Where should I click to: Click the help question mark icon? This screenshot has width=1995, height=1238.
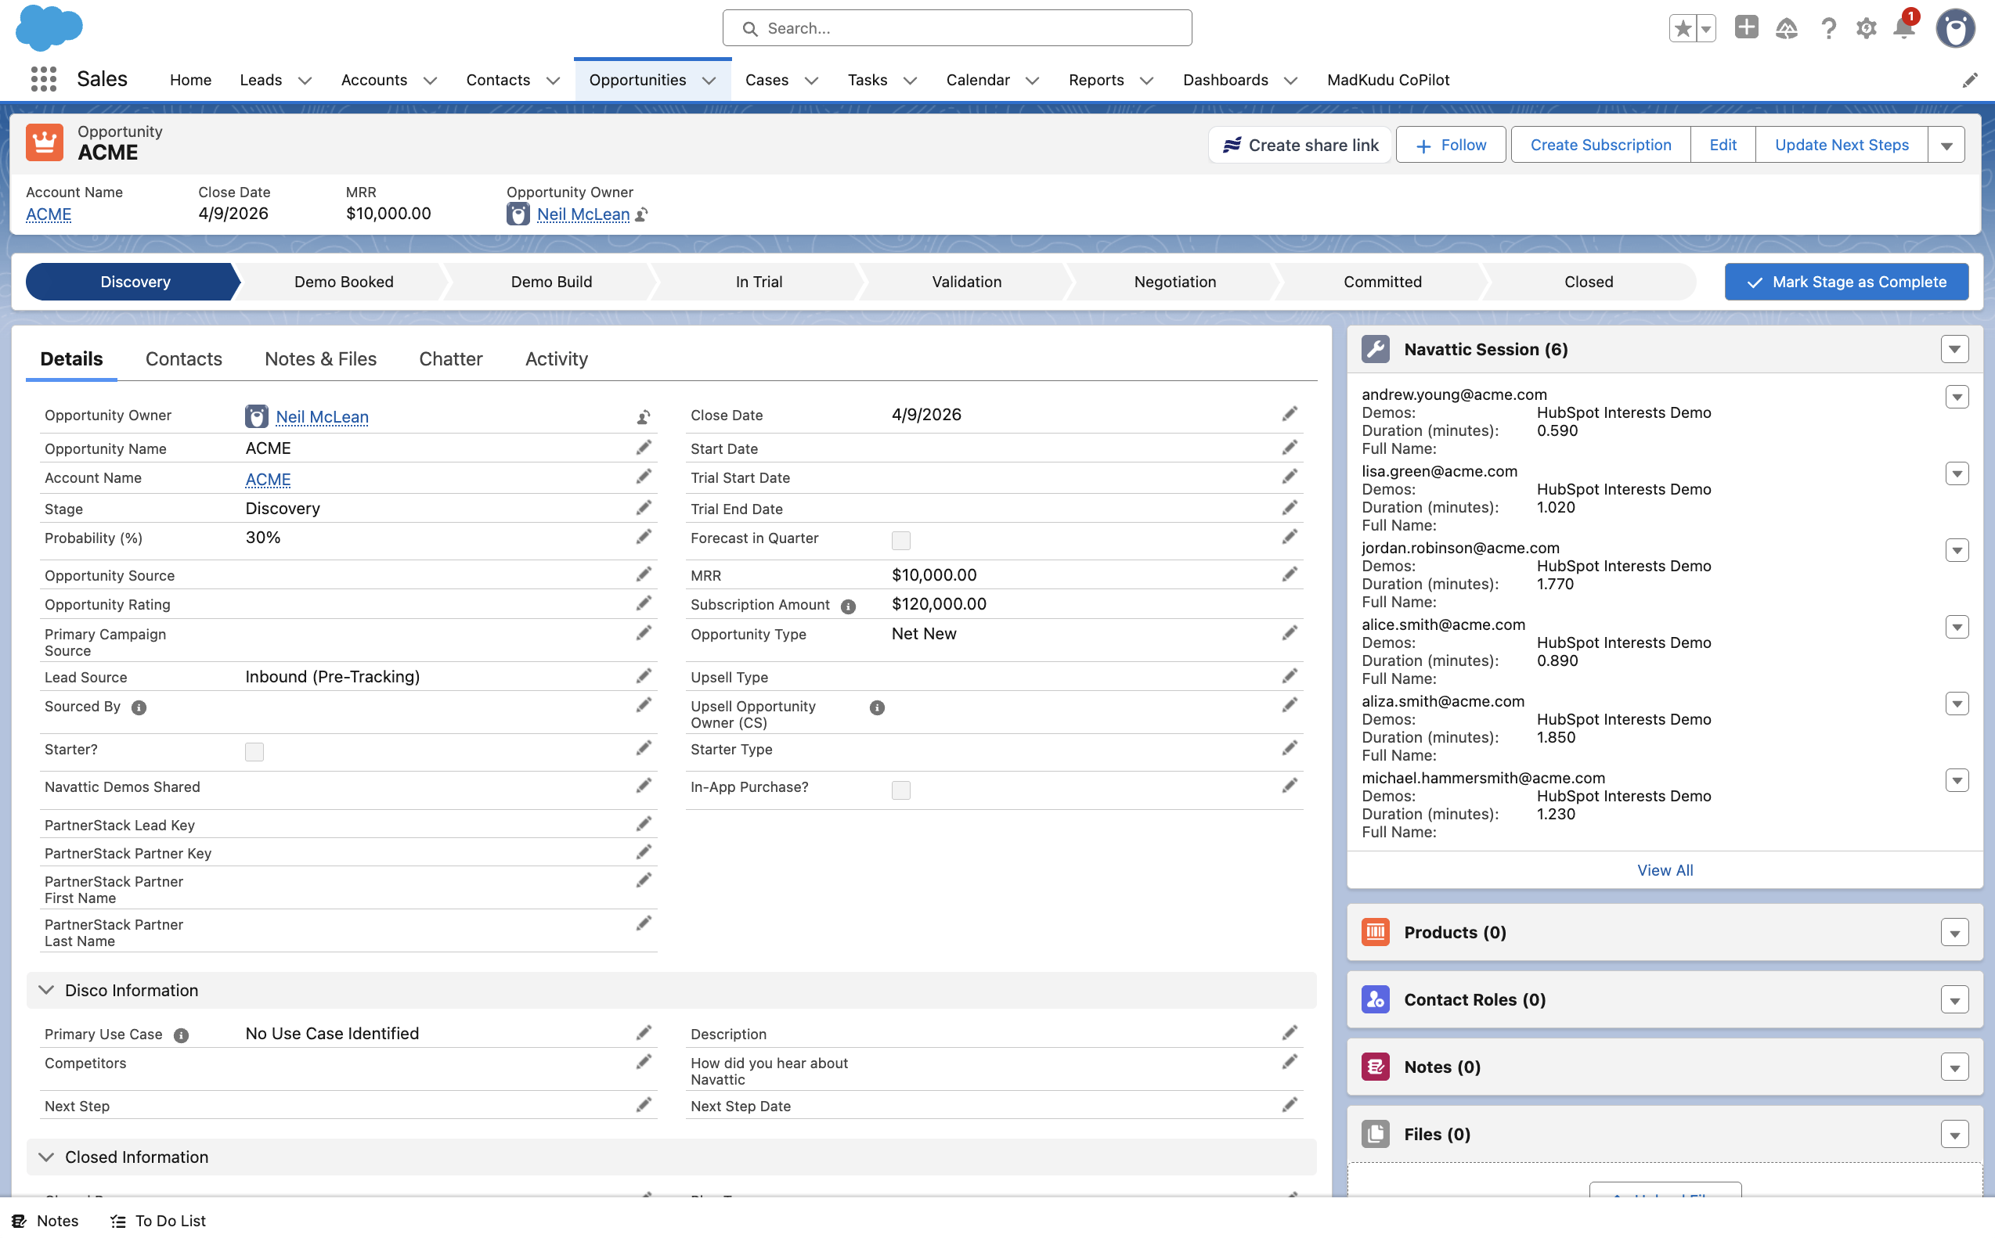coord(1828,28)
